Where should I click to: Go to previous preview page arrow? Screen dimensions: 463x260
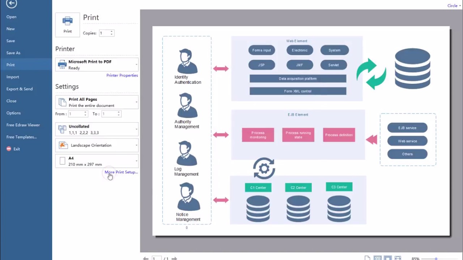tap(145, 259)
